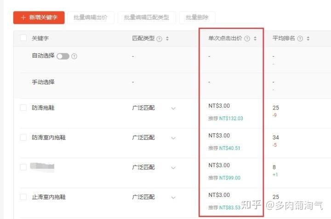Image resolution: width=331 pixels, height=219 pixels.
Task: Click the 平均排名 column header text
Action: point(284,38)
